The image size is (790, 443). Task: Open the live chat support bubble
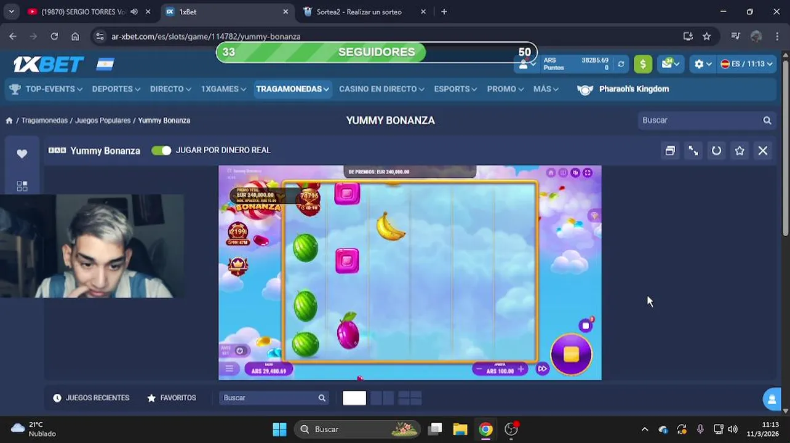[x=772, y=399]
